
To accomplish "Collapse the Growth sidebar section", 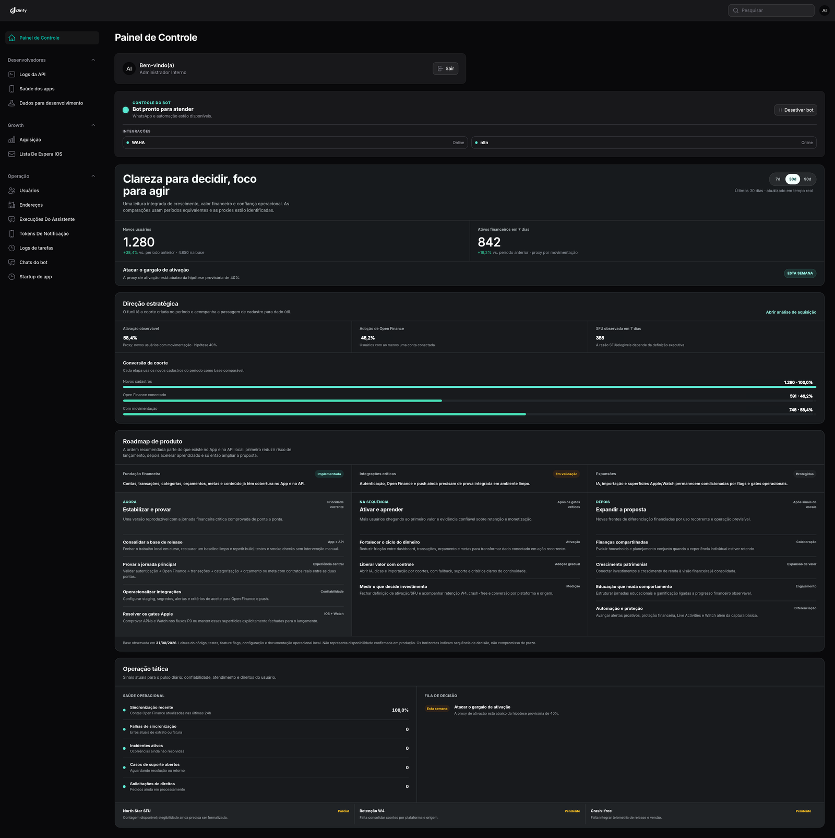I will (93, 125).
